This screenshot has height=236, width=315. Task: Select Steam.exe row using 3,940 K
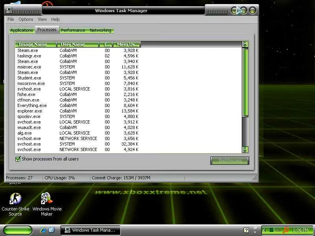tap(78, 61)
